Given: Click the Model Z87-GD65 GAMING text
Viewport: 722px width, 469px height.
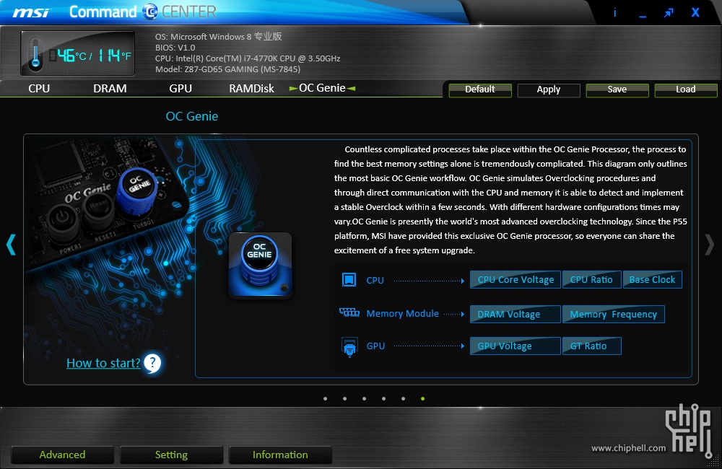Looking at the screenshot, I should click(227, 69).
